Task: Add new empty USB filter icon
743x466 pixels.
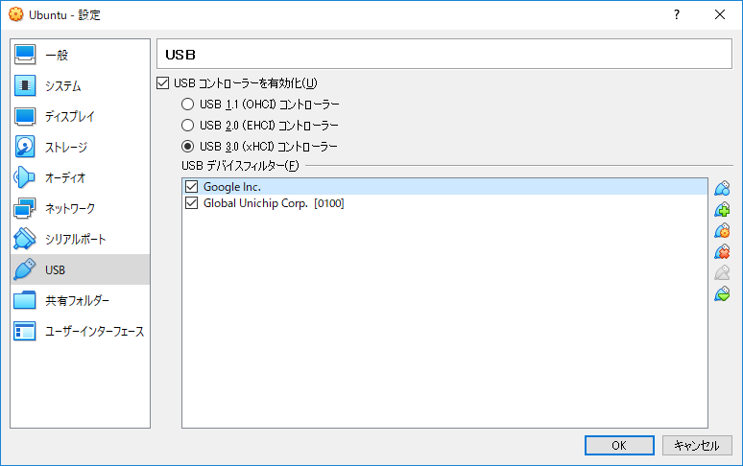Action: [x=722, y=188]
